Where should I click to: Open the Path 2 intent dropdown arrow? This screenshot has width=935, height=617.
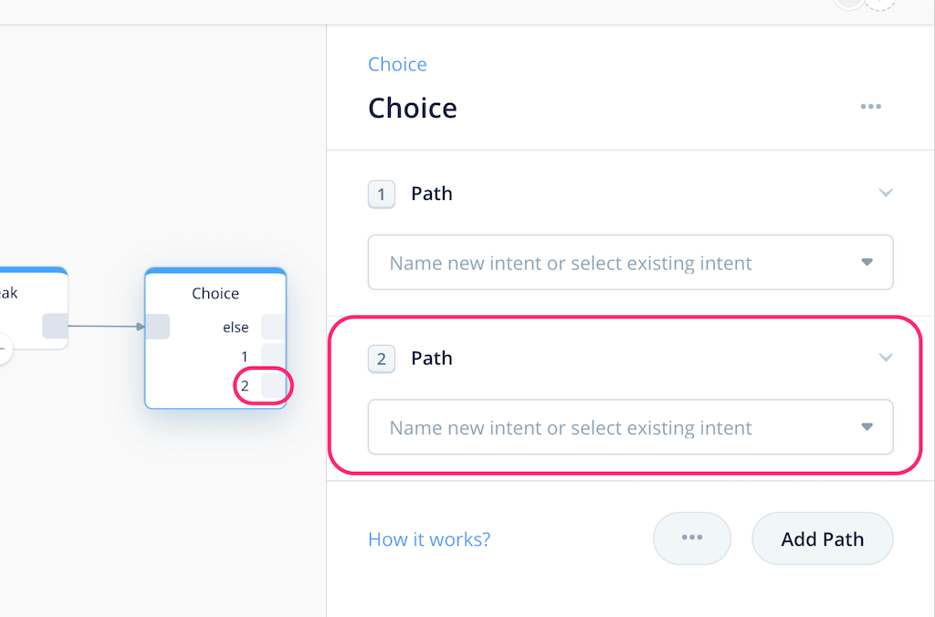point(867,427)
